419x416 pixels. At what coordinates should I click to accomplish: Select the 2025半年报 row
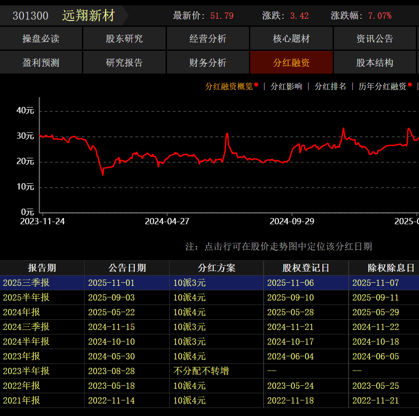[209, 297]
